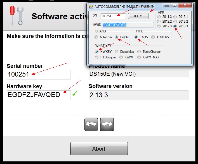Click the 'Hardware key' label
The height and width of the screenshot is (164, 198).
coord(24,86)
